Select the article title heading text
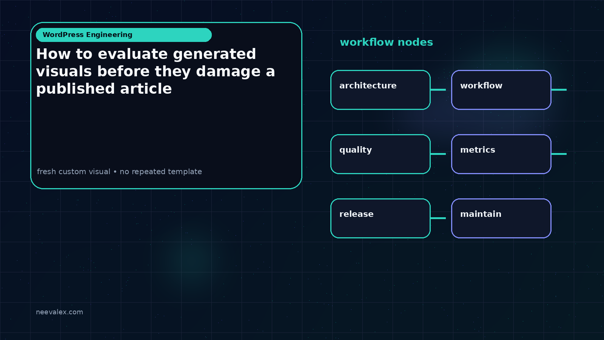 156,71
